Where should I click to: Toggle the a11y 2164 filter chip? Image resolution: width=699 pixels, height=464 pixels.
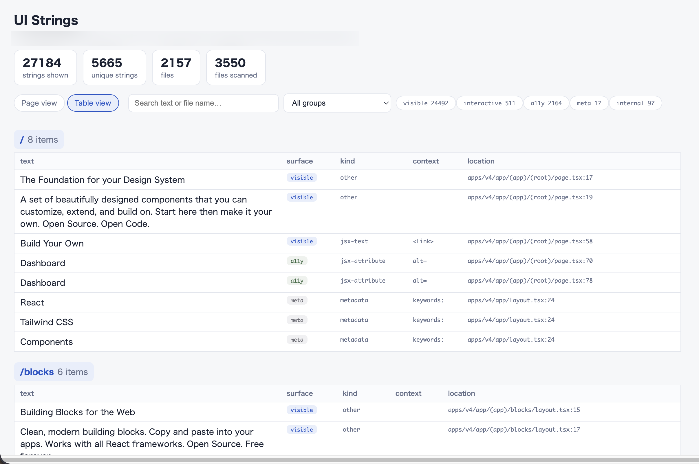point(546,103)
